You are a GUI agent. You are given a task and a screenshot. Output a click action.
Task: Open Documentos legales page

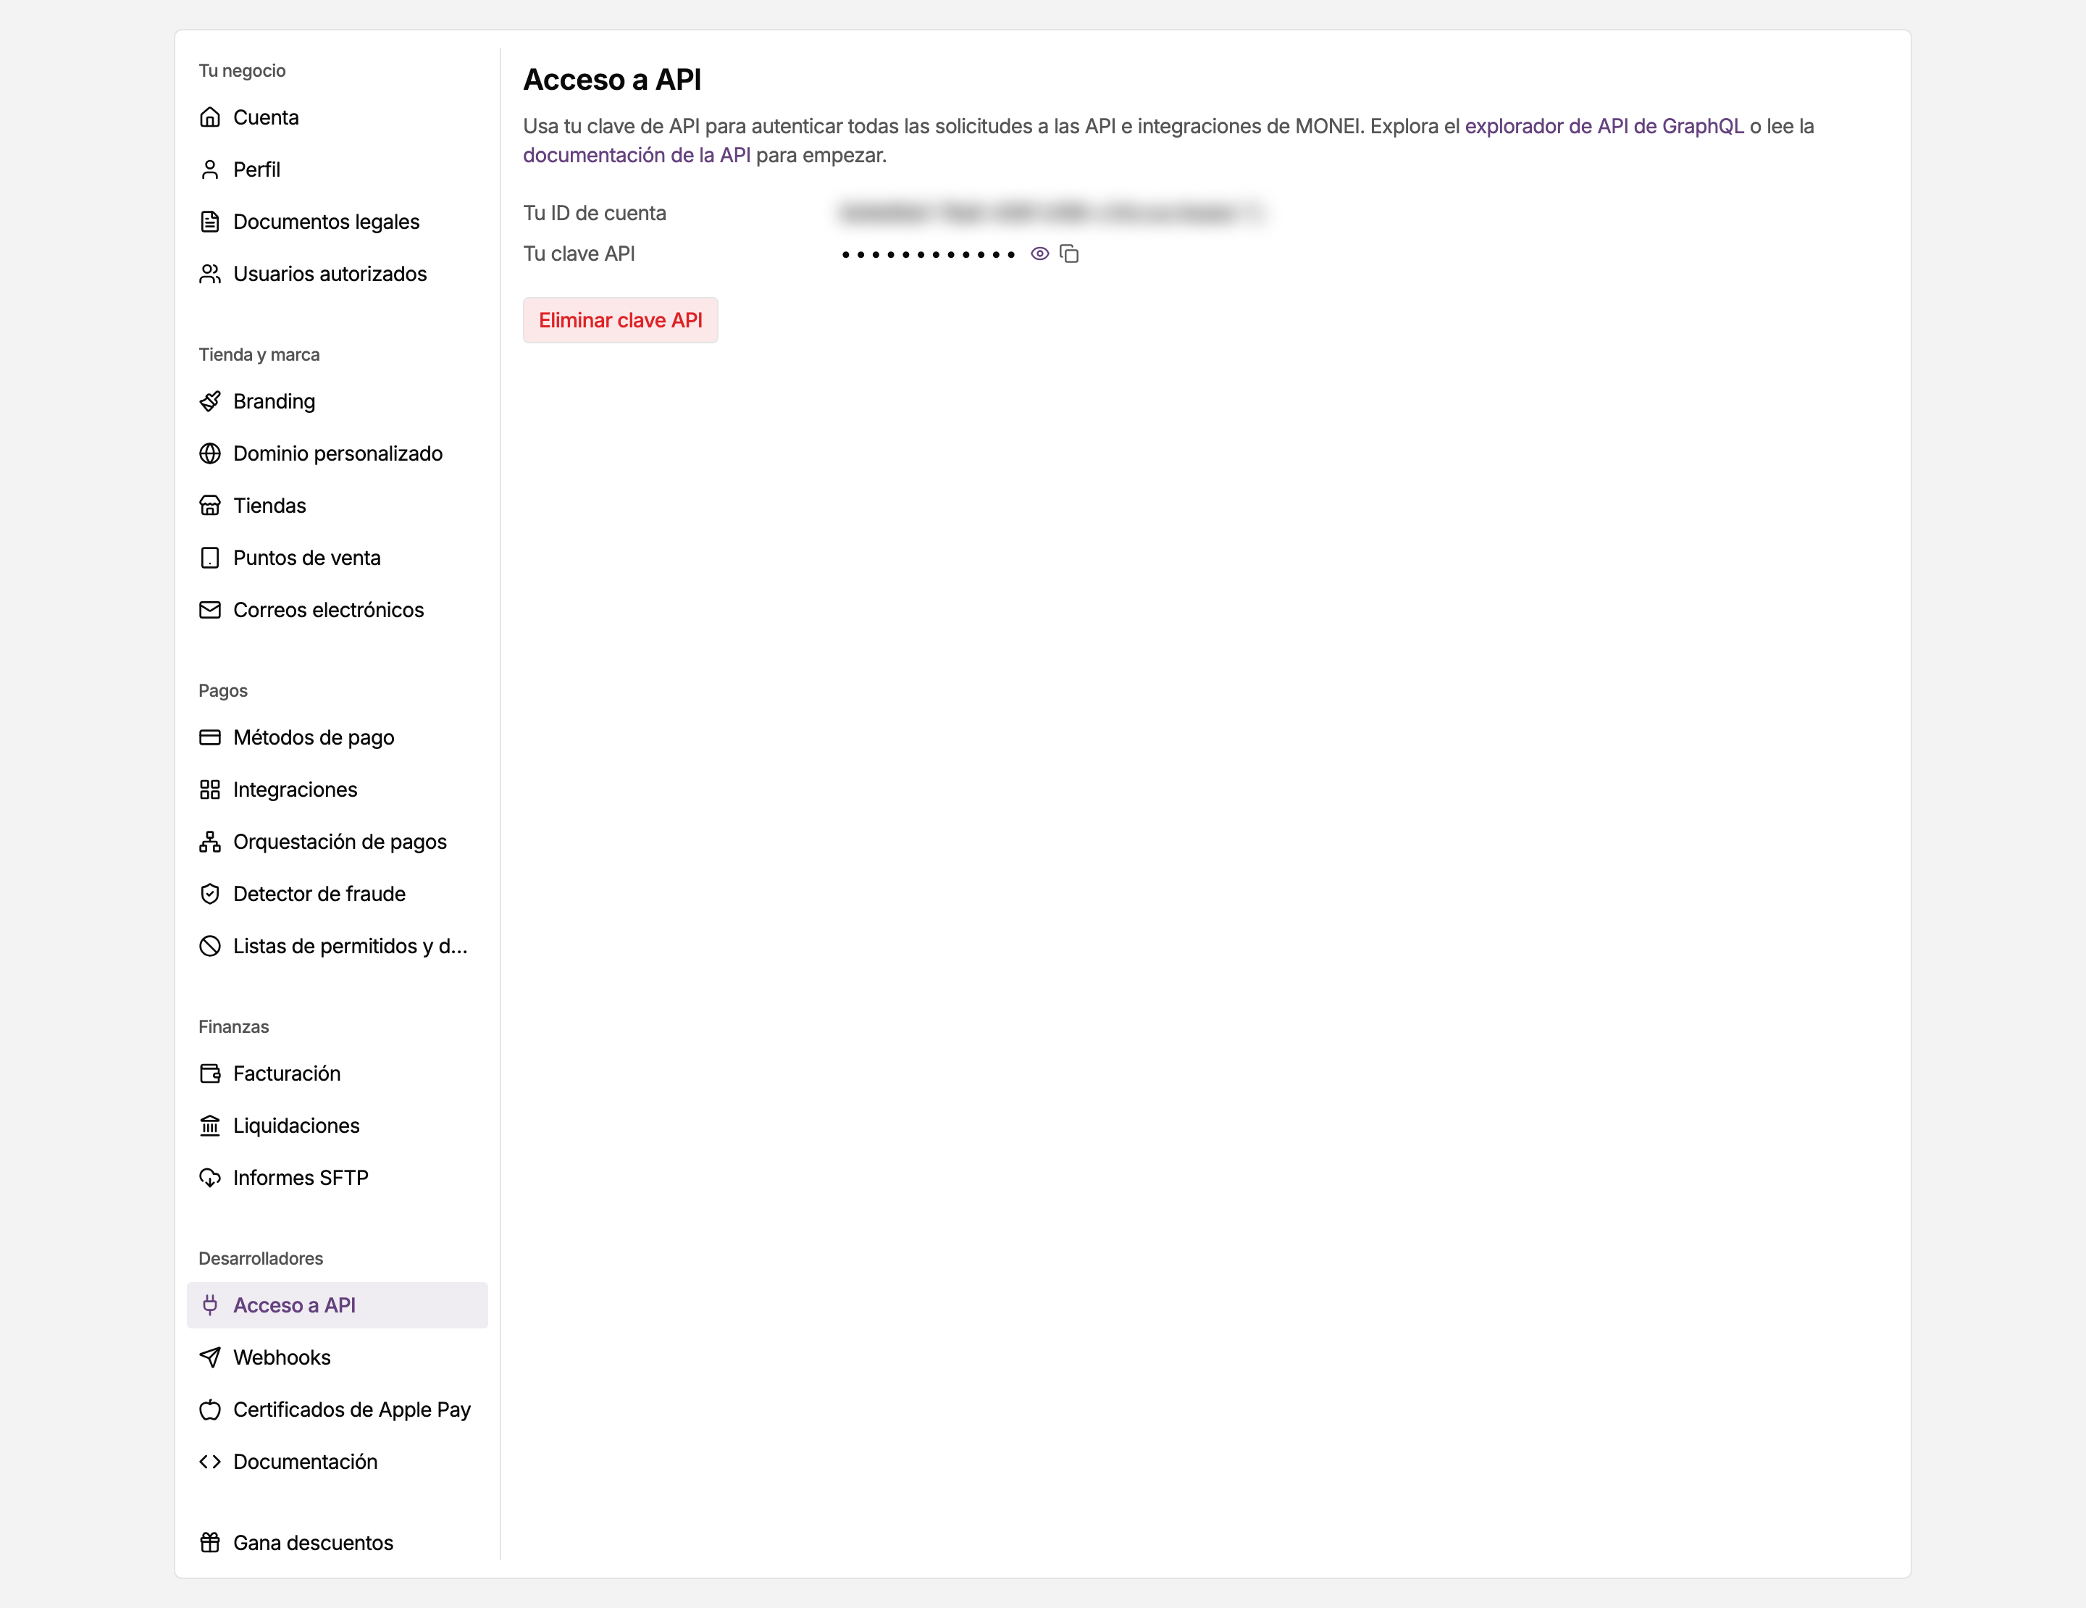pyautogui.click(x=337, y=222)
